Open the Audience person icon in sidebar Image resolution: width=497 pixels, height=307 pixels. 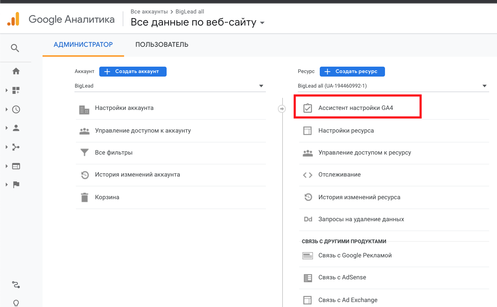(16, 128)
